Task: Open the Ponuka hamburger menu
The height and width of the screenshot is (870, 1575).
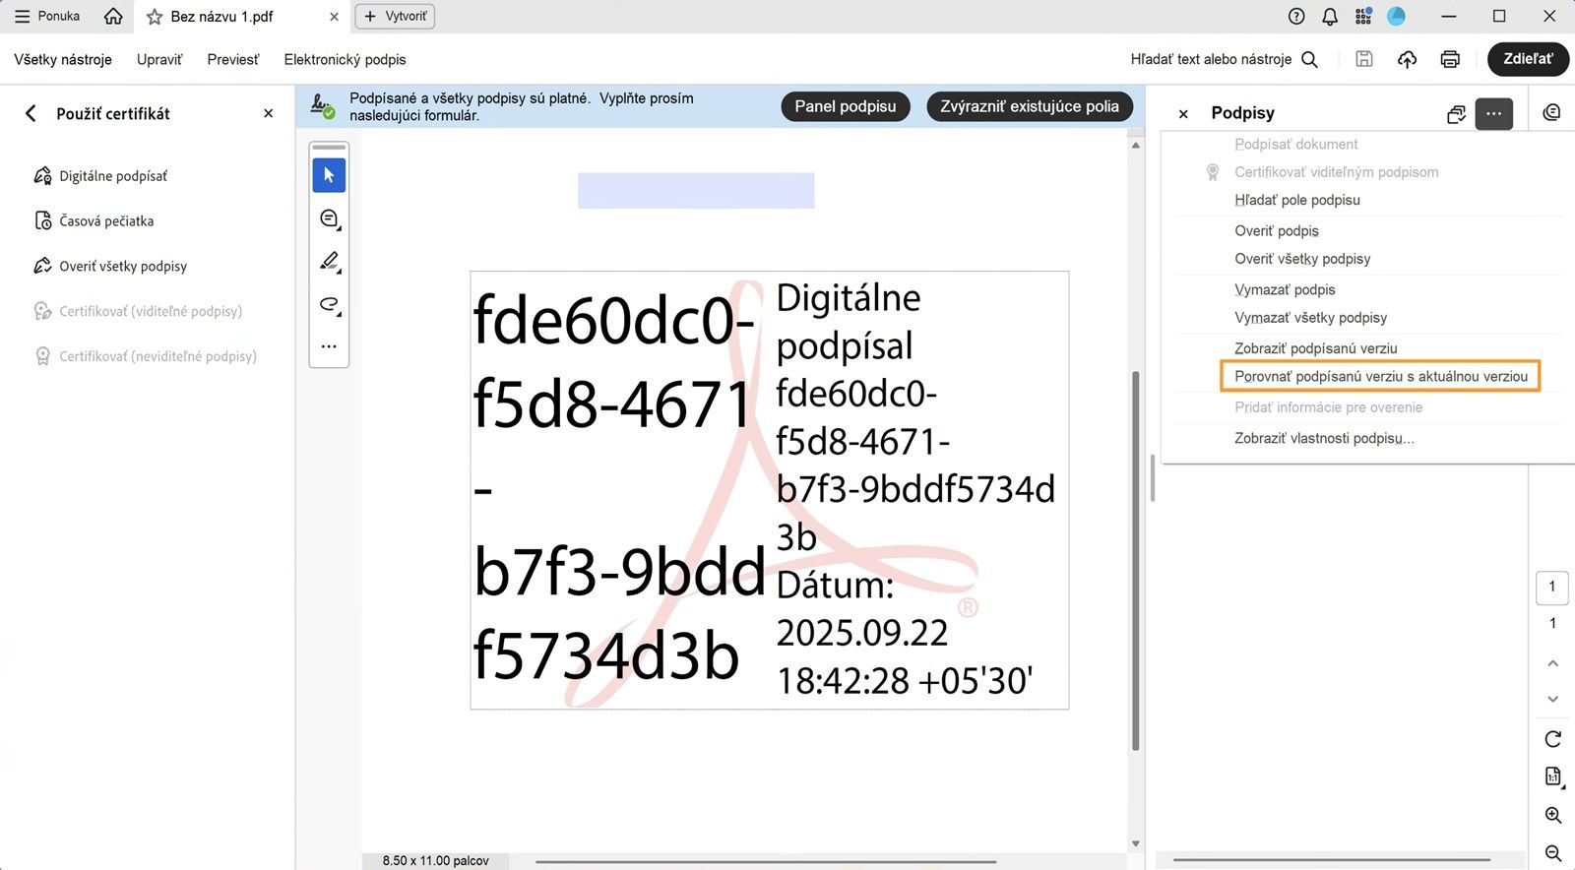Action: pyautogui.click(x=46, y=16)
